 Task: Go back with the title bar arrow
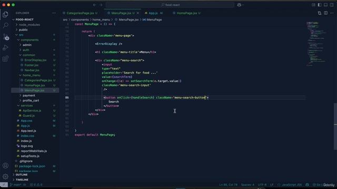[x=95, y=5]
